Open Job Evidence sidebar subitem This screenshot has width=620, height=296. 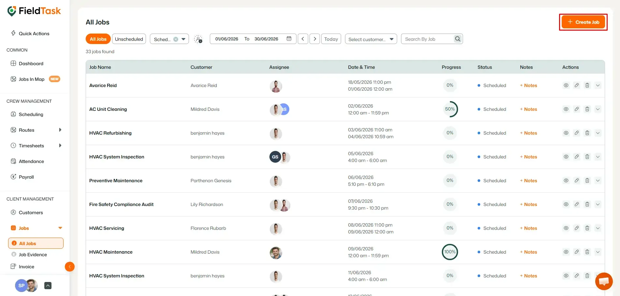pyautogui.click(x=29, y=255)
